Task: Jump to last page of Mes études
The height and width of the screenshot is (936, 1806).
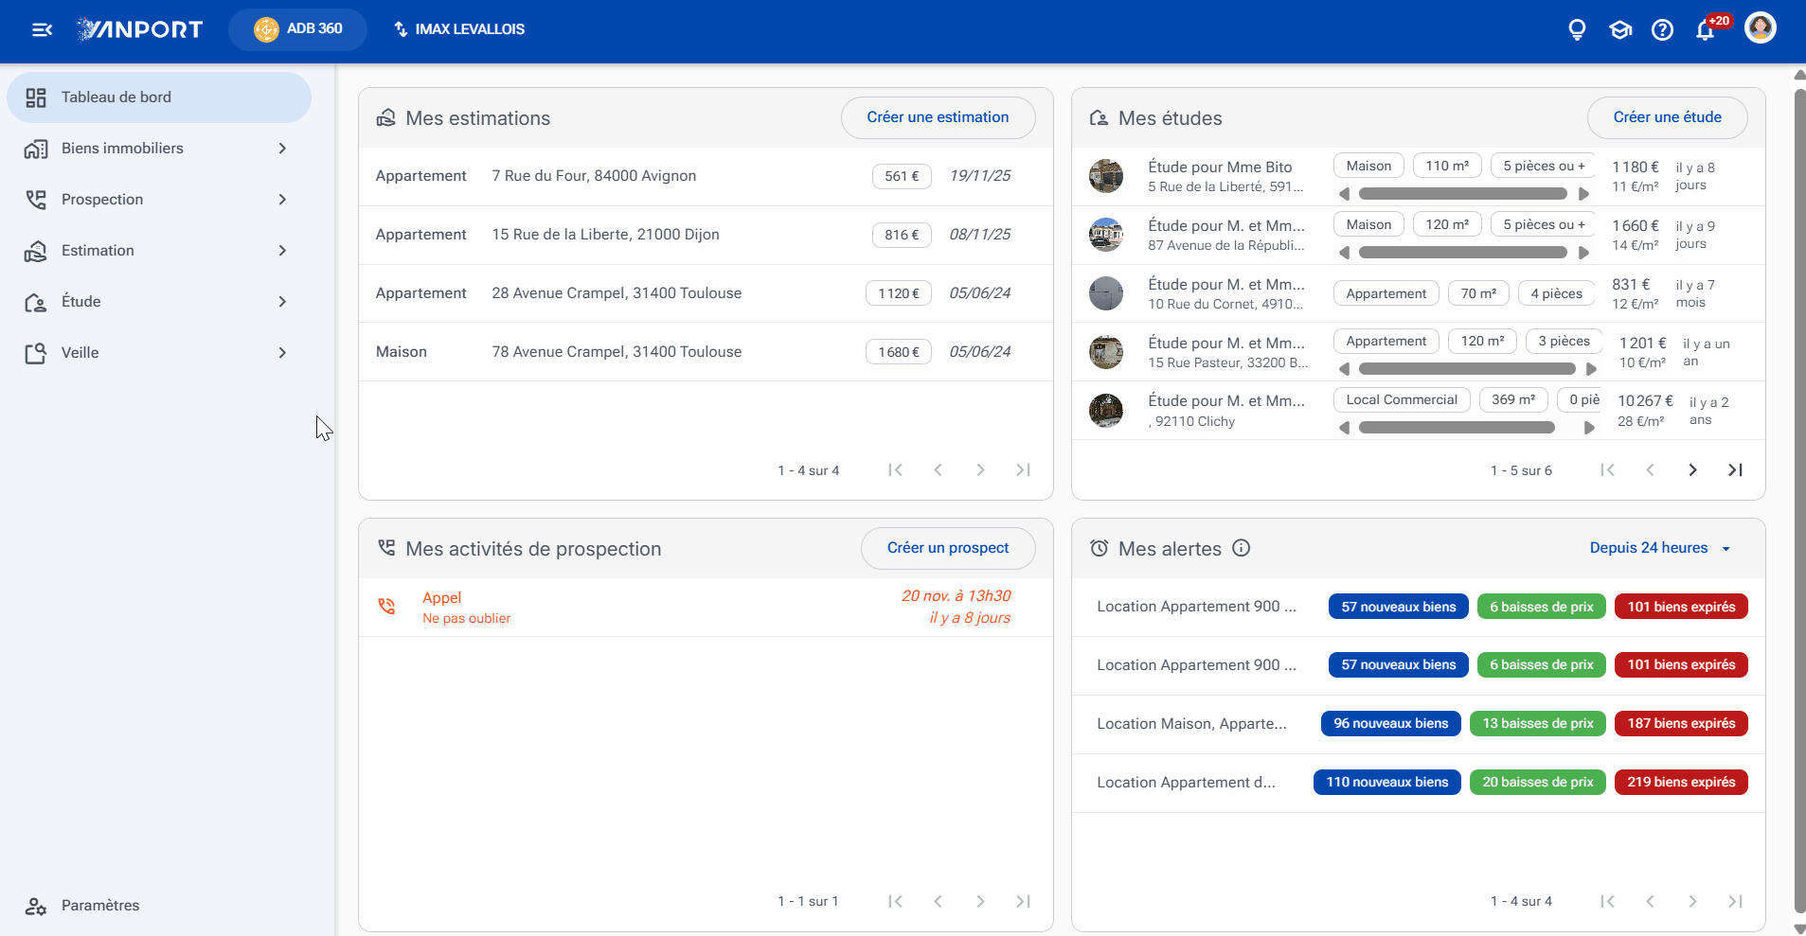Action: pos(1735,470)
